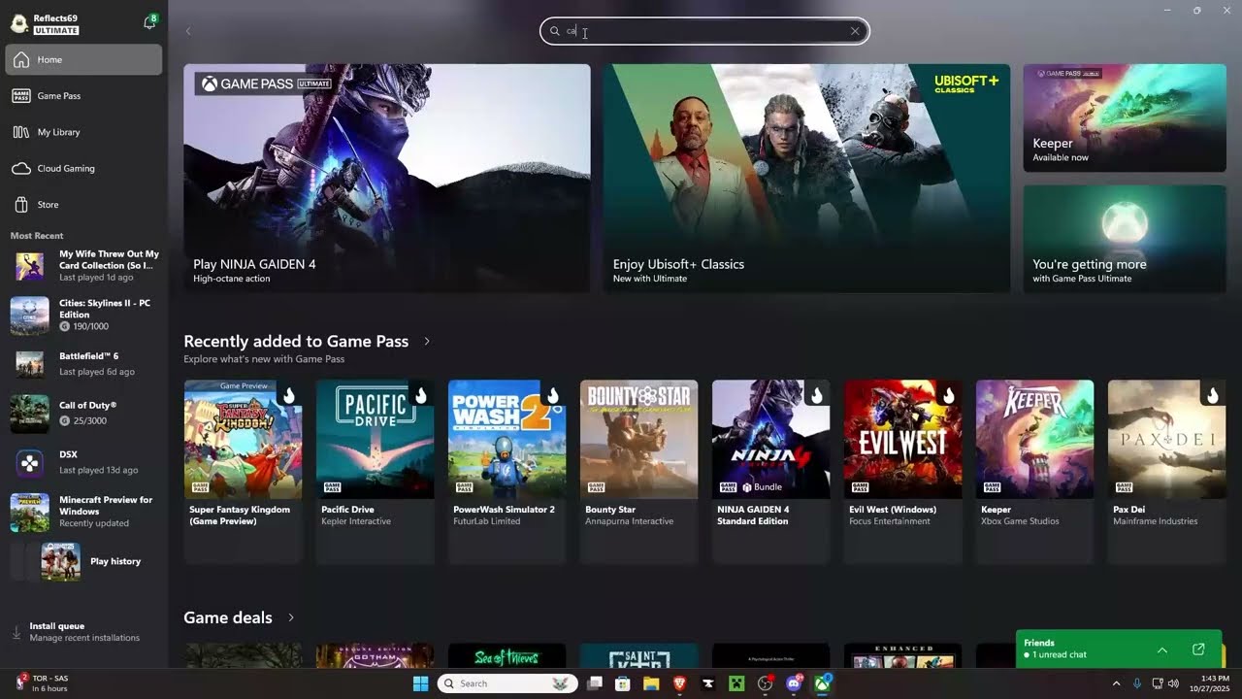Image resolution: width=1242 pixels, height=699 pixels.
Task: Show hidden system tray icons
Action: pos(1116,683)
